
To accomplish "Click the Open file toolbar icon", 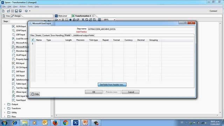I will tap(8, 11).
